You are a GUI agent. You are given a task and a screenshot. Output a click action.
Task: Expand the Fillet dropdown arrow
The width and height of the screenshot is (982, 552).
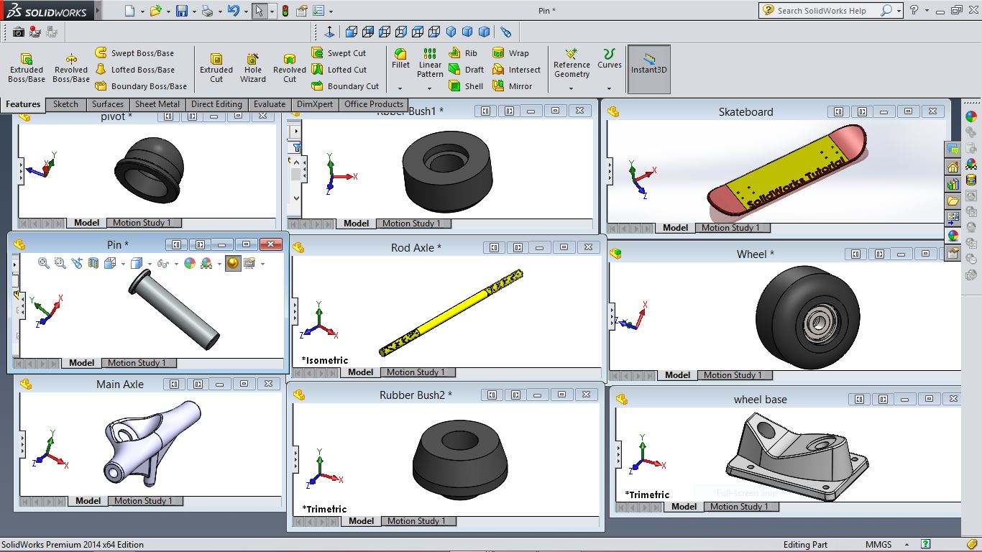(x=400, y=88)
